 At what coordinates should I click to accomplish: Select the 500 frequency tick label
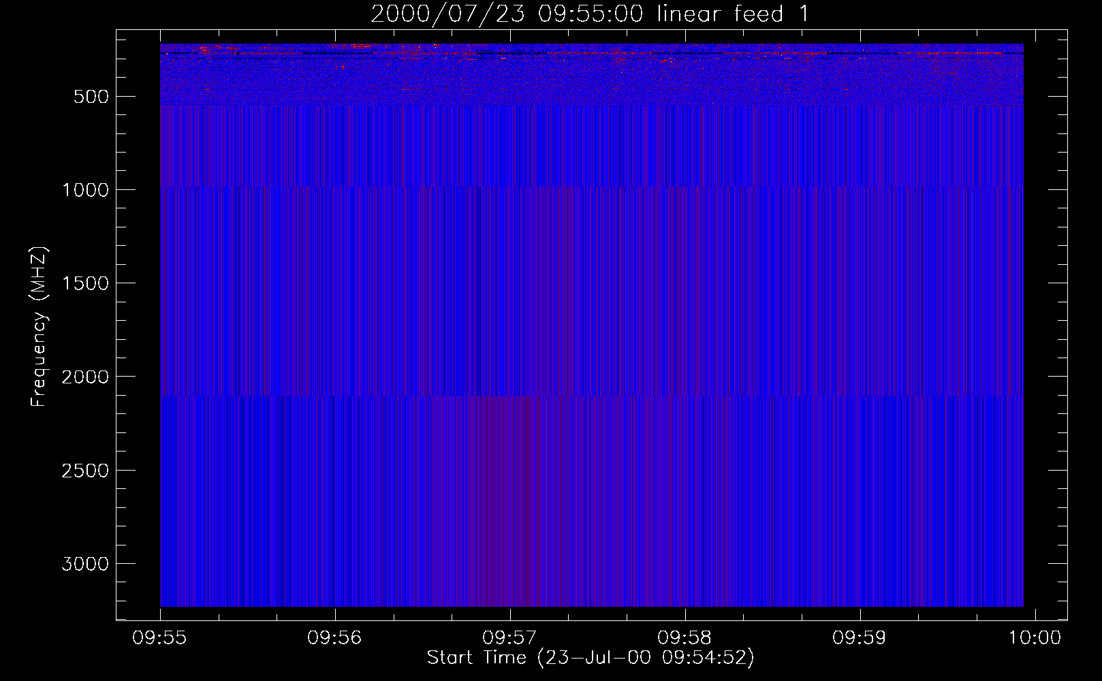(x=91, y=97)
